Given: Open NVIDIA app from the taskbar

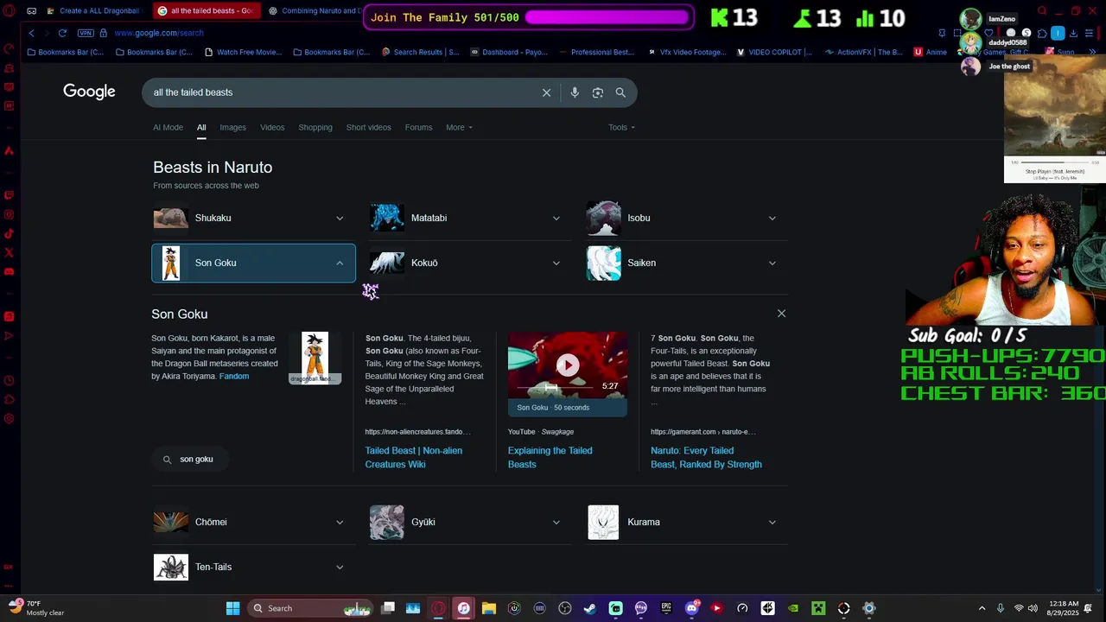Looking at the screenshot, I should [793, 608].
